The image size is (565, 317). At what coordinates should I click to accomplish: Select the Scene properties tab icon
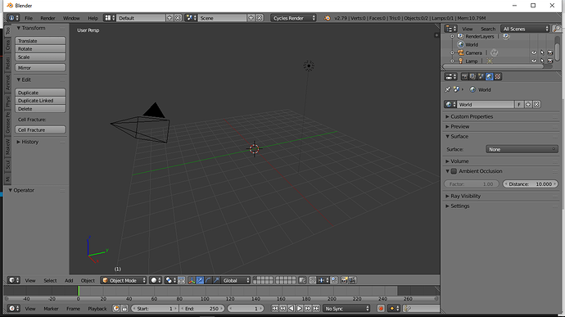click(481, 76)
